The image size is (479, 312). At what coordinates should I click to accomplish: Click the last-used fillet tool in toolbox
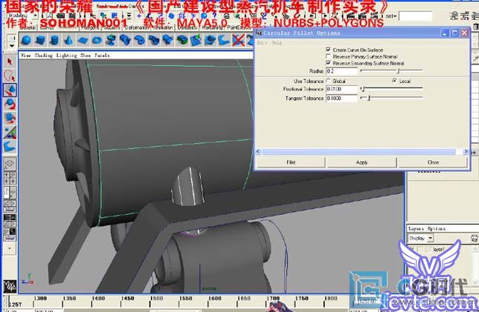coord(10,147)
